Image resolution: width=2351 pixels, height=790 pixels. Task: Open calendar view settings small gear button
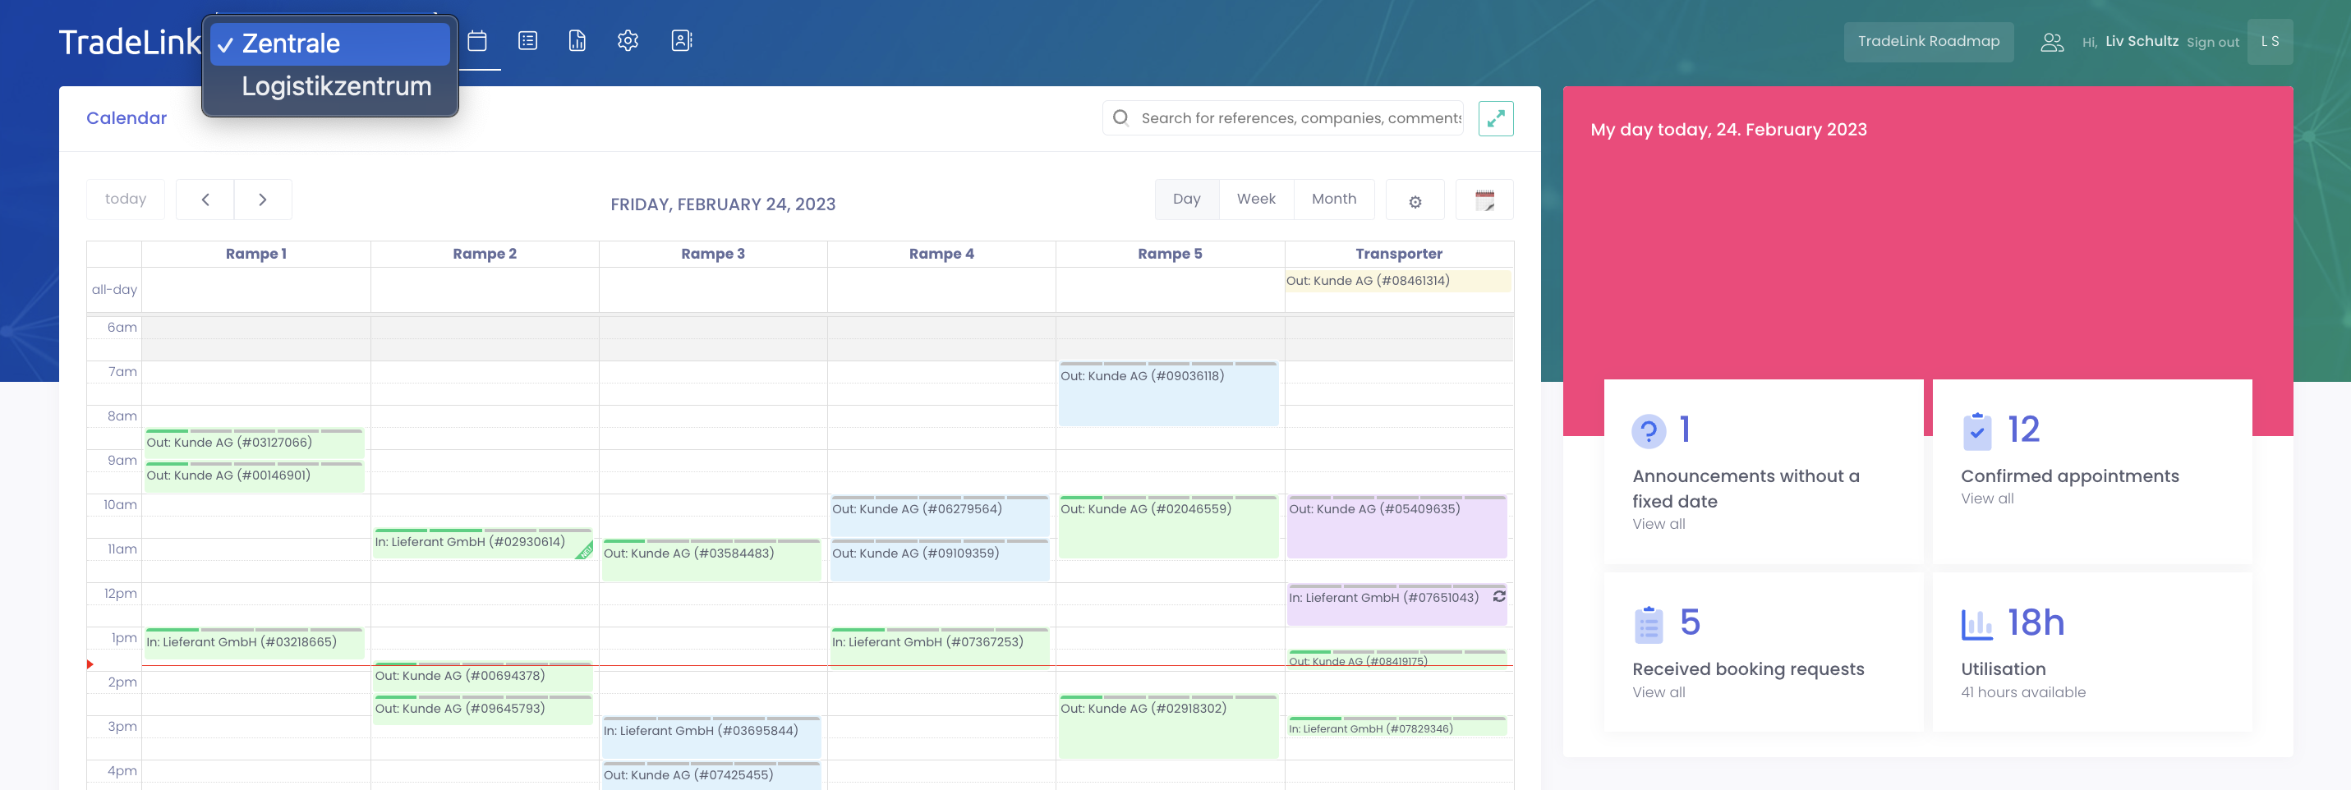(x=1414, y=200)
